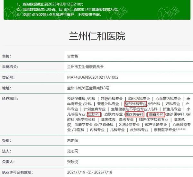Screen dimensions: 193x177
Task: Select registration number MA74UU6N562010217A1002
Action: (x=93, y=77)
